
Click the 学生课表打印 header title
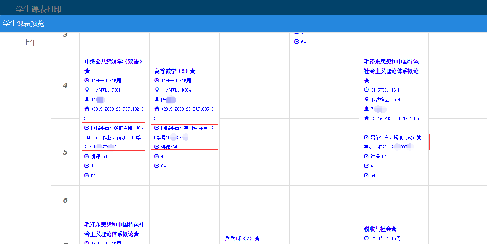coord(39,9)
